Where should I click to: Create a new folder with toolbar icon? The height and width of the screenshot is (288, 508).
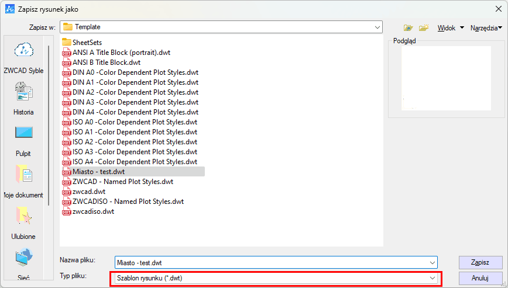click(424, 28)
